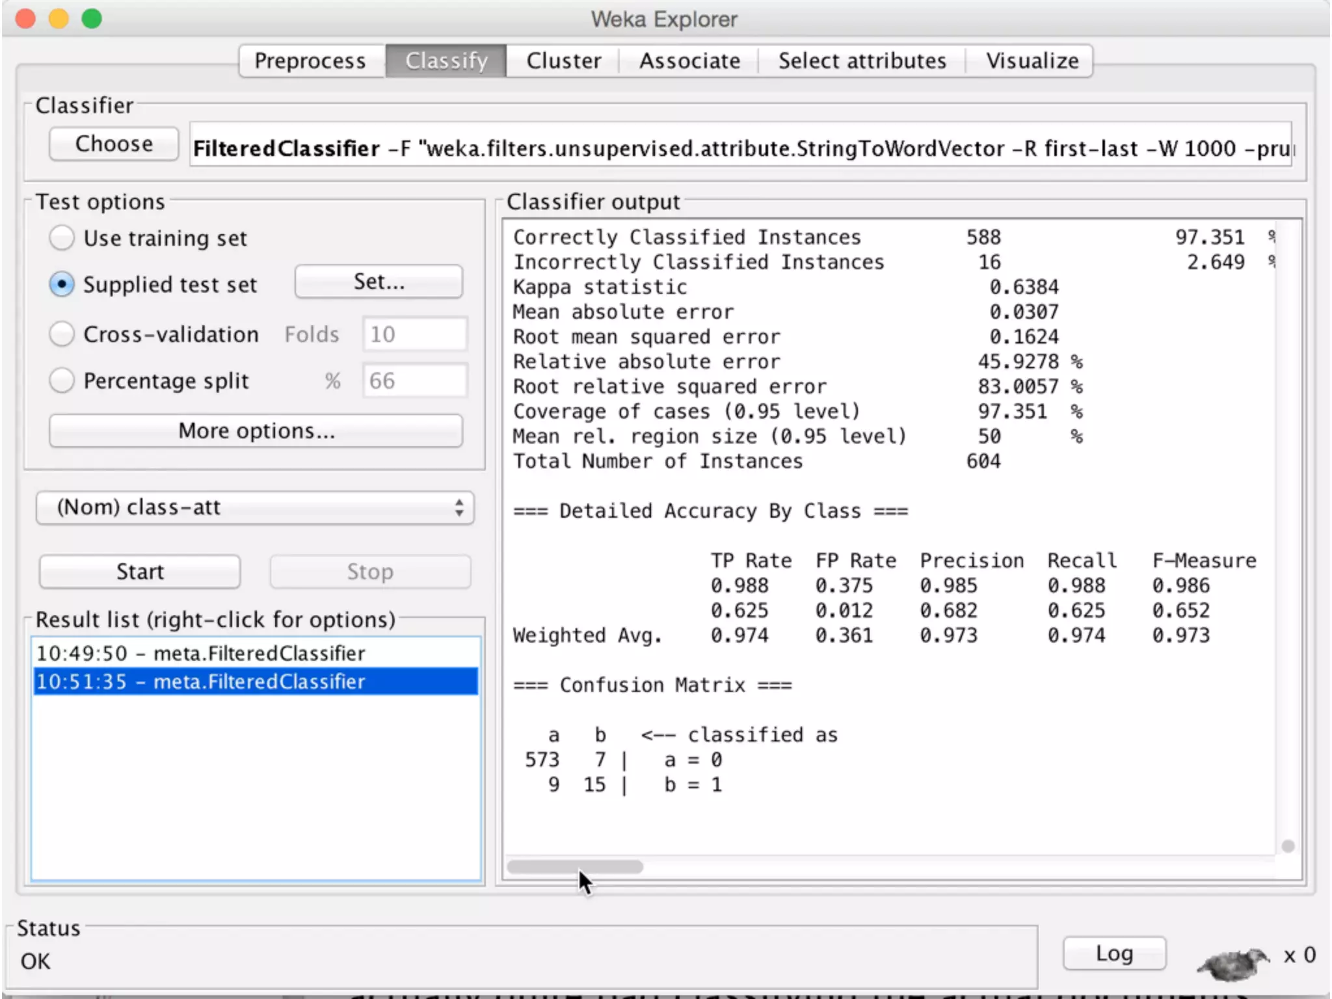Select the Cross-validation radio button

(x=62, y=334)
